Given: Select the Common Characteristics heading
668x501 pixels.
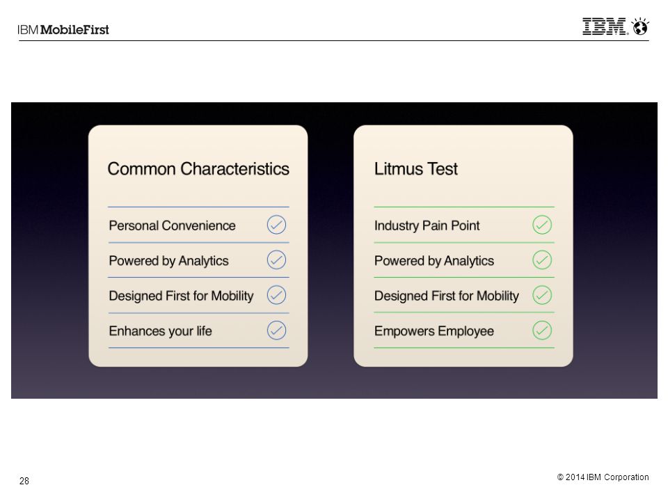Looking at the screenshot, I should pos(198,169).
